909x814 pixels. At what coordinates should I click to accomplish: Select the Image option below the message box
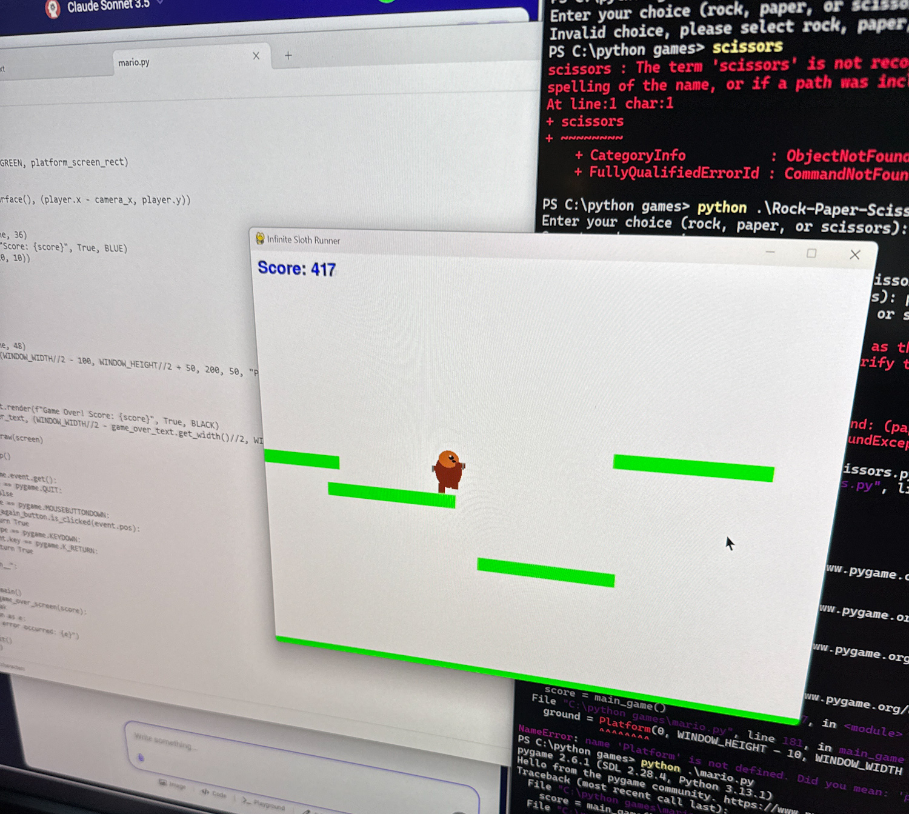[x=172, y=784]
